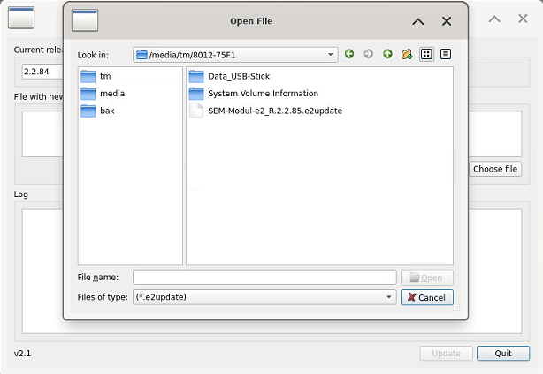
Task: Click the File name text field
Action: pos(264,278)
